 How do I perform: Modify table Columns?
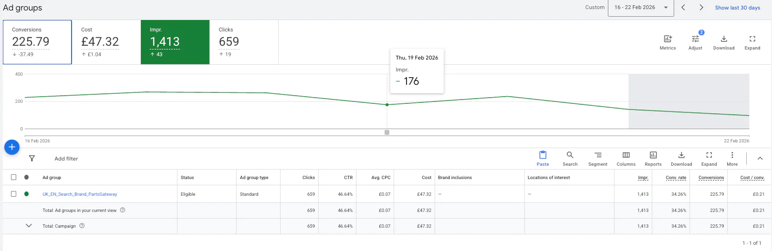(626, 159)
